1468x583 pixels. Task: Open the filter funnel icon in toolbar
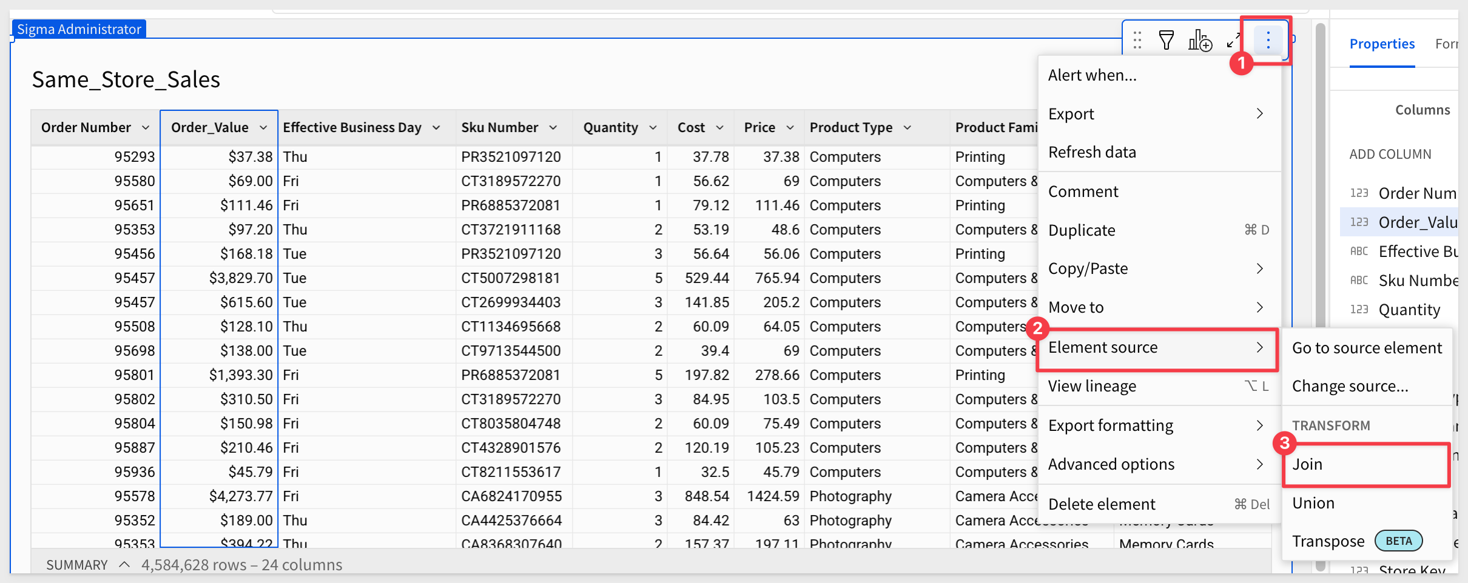click(x=1166, y=41)
